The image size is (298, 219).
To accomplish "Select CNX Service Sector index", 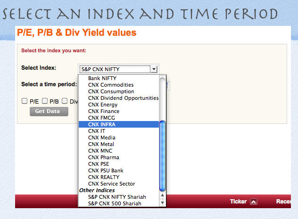I will [x=119, y=184].
